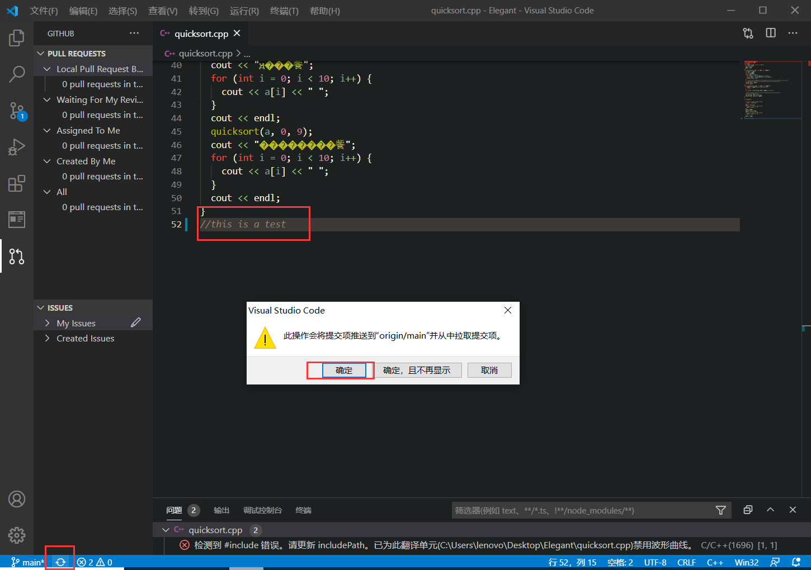Click the code minimap preview
The height and width of the screenshot is (570, 811).
pos(772,89)
